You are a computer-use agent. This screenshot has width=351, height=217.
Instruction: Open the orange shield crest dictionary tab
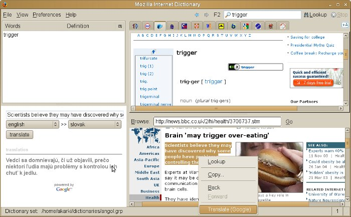point(197,26)
